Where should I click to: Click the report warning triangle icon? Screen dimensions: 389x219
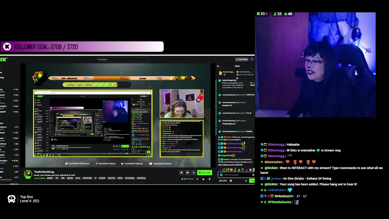tap(203, 179)
